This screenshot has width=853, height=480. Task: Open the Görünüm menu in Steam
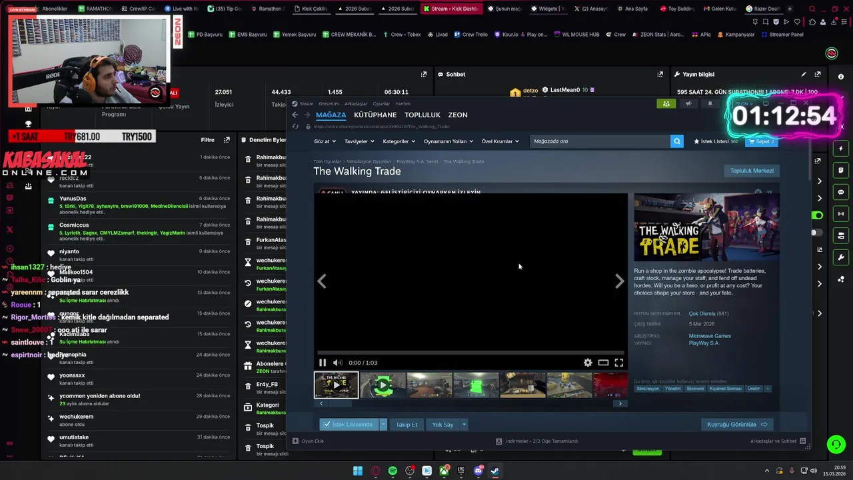(329, 103)
